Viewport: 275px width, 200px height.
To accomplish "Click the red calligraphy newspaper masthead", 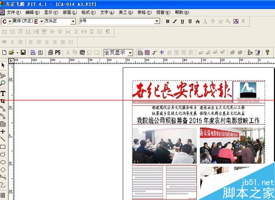I will (182, 90).
